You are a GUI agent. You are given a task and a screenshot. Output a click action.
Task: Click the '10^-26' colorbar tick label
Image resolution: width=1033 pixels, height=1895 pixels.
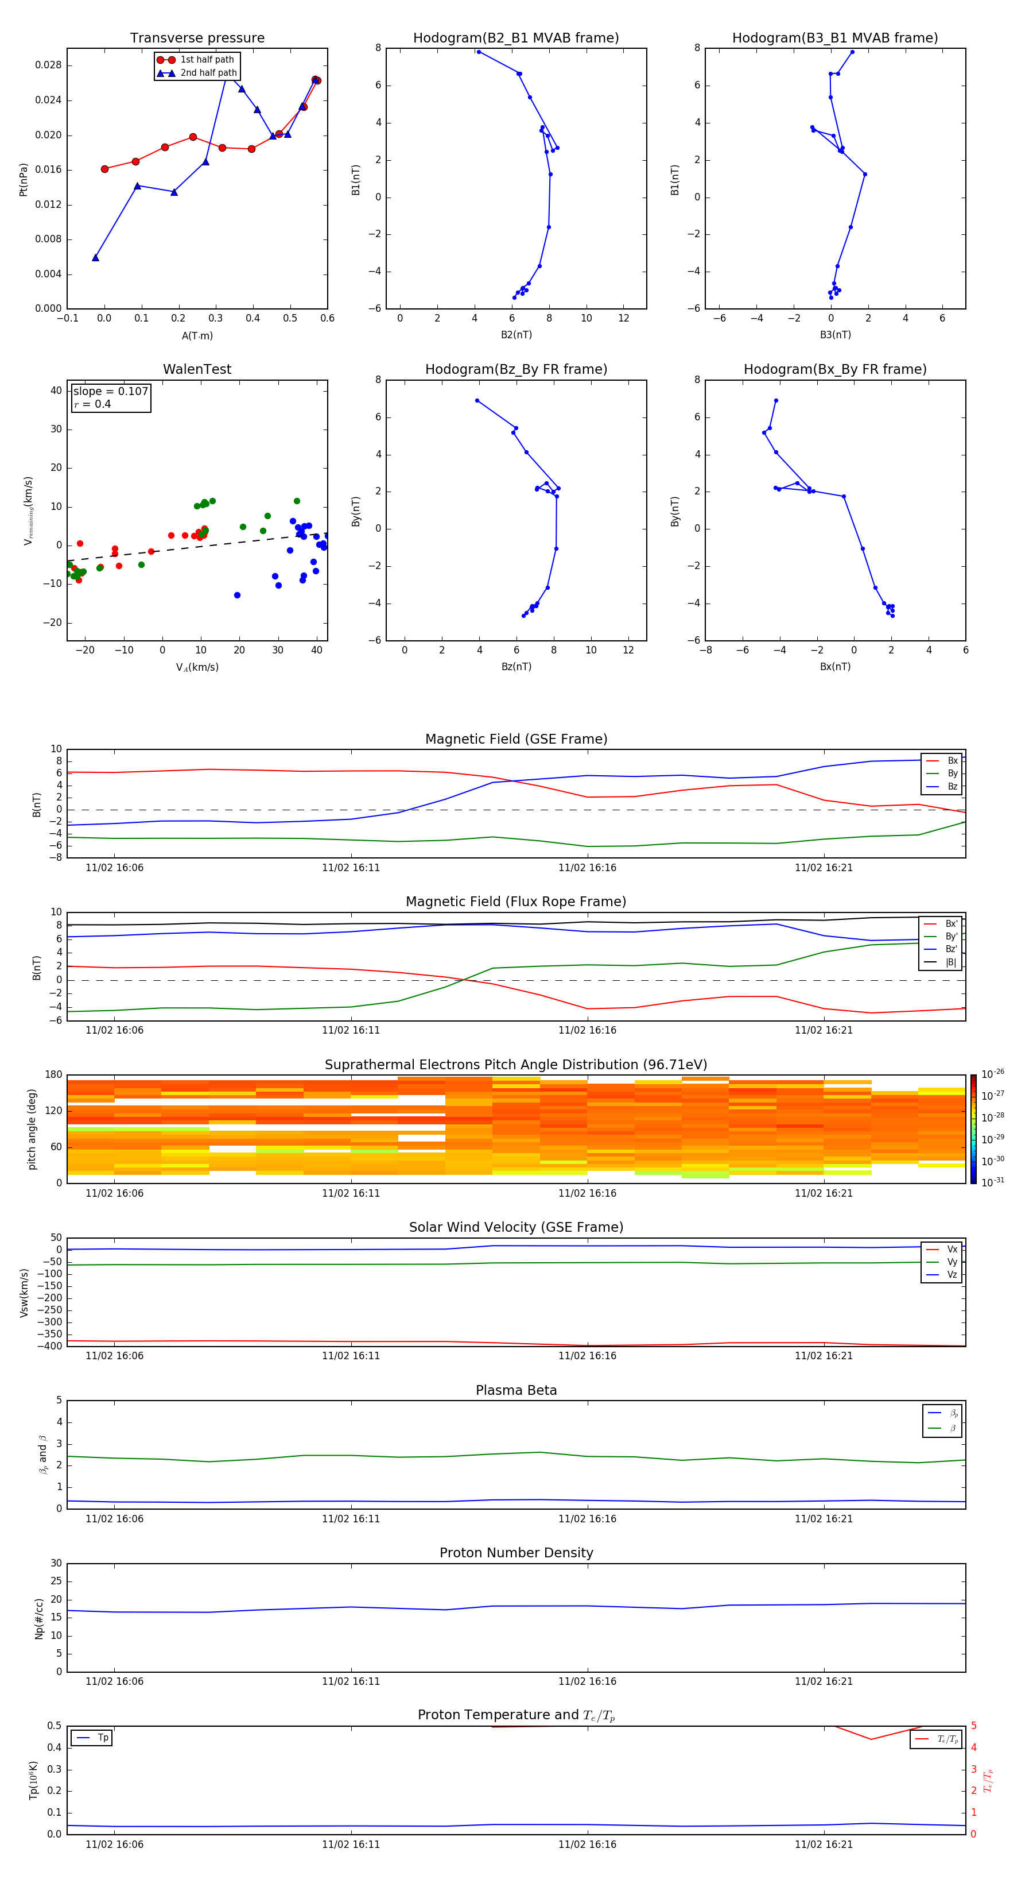pyautogui.click(x=993, y=1074)
